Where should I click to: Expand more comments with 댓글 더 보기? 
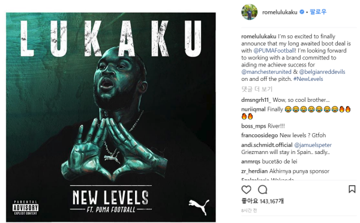tap(257, 89)
